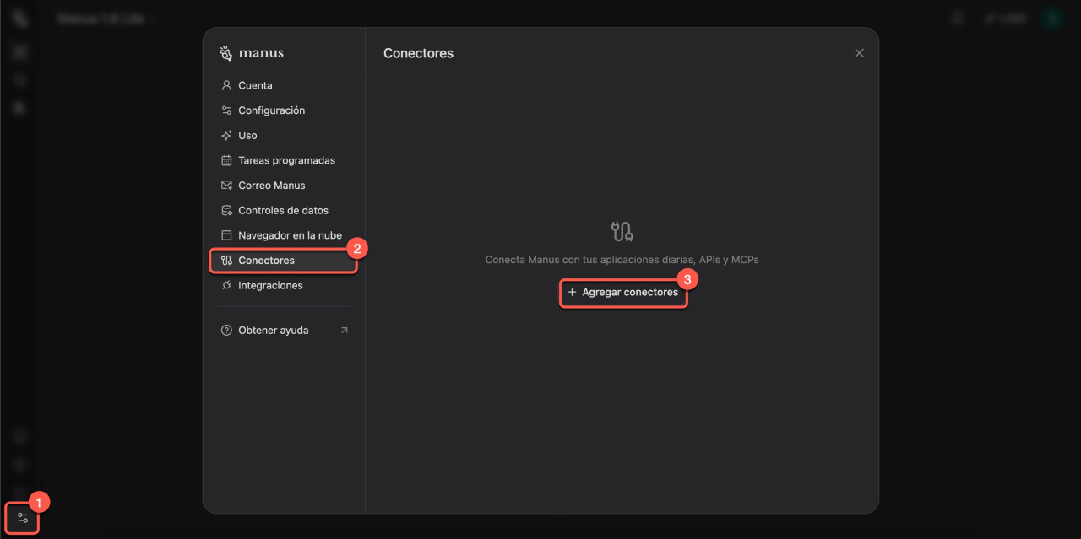This screenshot has width=1081, height=539.
Task: Click the Tareas programadas calendar icon
Action: click(x=226, y=160)
